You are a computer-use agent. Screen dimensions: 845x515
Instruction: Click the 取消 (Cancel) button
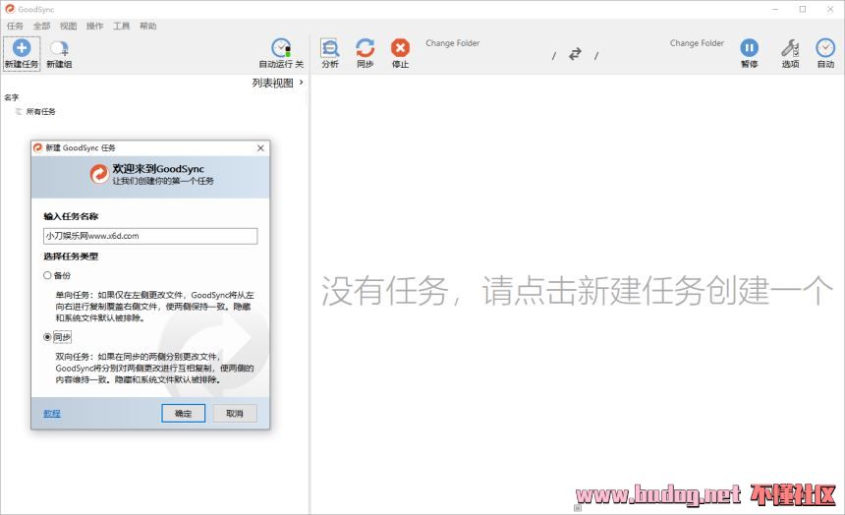(235, 413)
